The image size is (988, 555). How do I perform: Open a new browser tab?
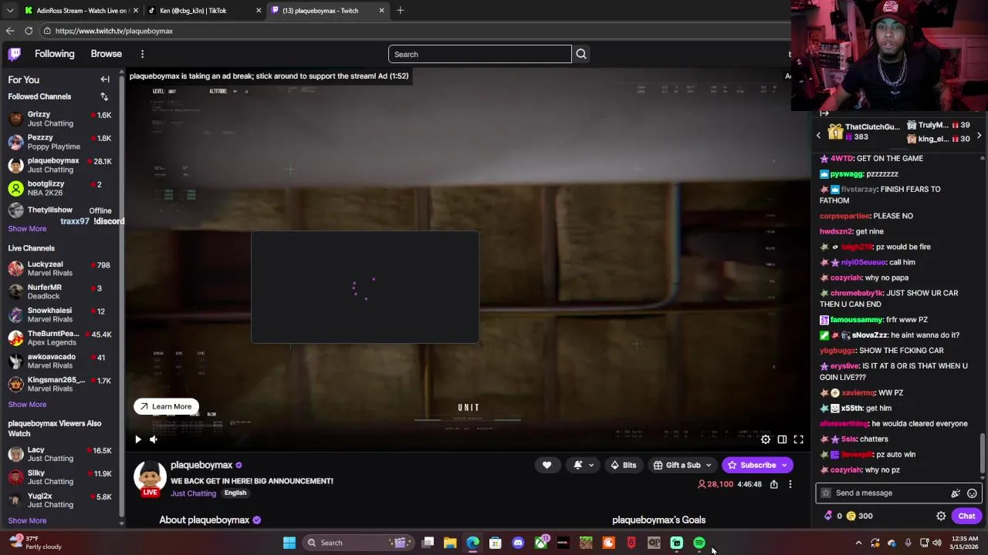tap(400, 11)
